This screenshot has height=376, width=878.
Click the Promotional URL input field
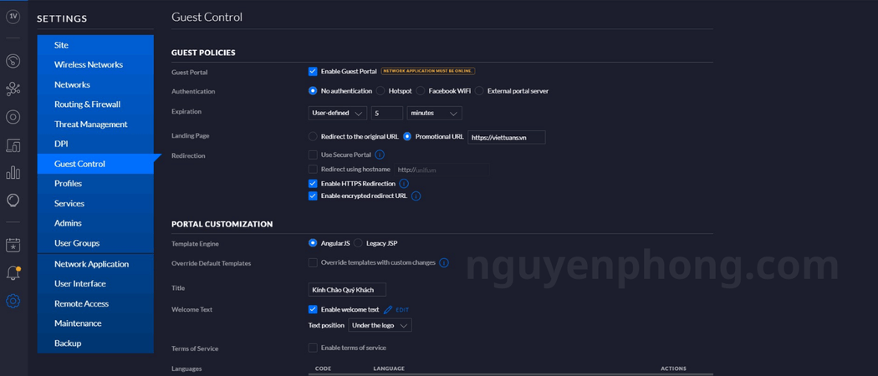[506, 137]
